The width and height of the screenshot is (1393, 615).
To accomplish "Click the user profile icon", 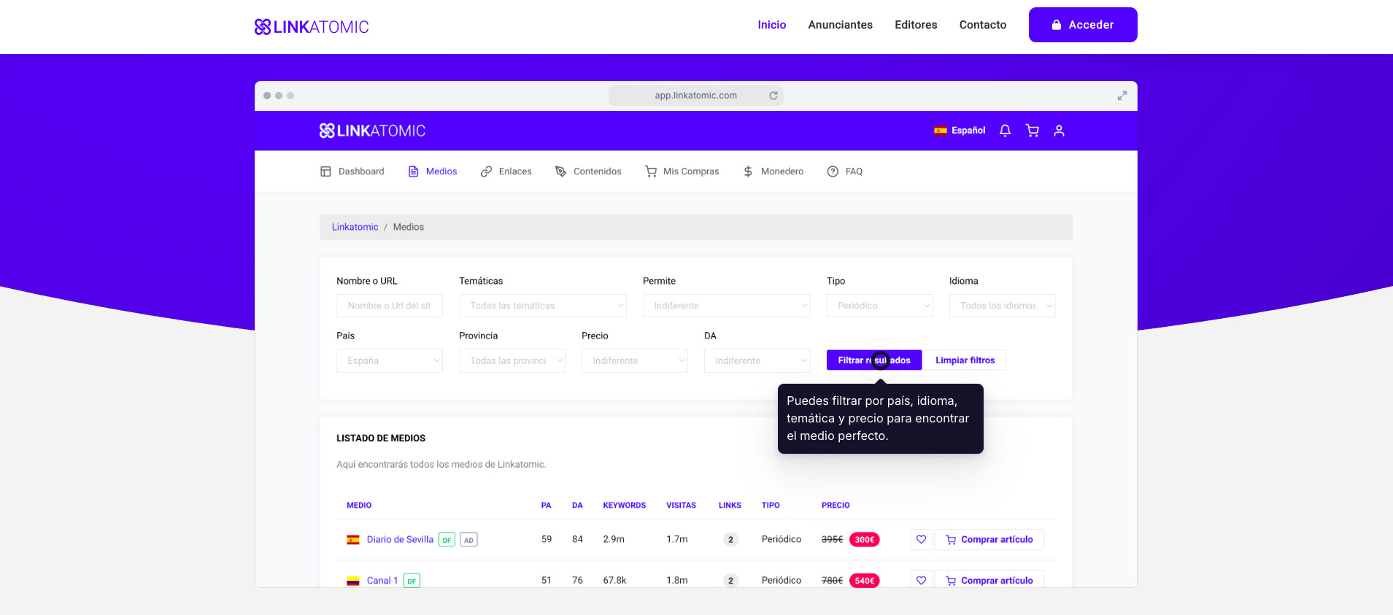I will (1059, 131).
